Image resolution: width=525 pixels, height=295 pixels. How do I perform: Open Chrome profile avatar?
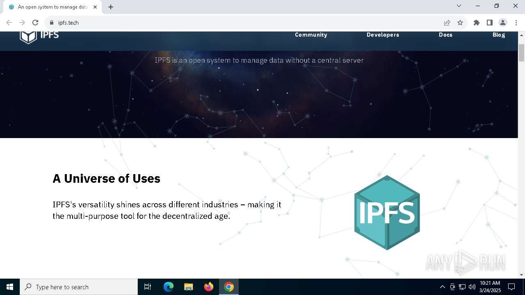point(503,23)
